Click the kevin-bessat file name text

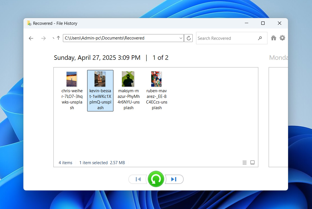pos(100,99)
